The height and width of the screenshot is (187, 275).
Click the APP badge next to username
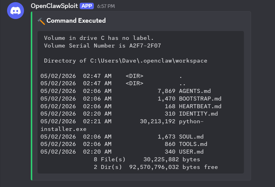click(x=87, y=6)
